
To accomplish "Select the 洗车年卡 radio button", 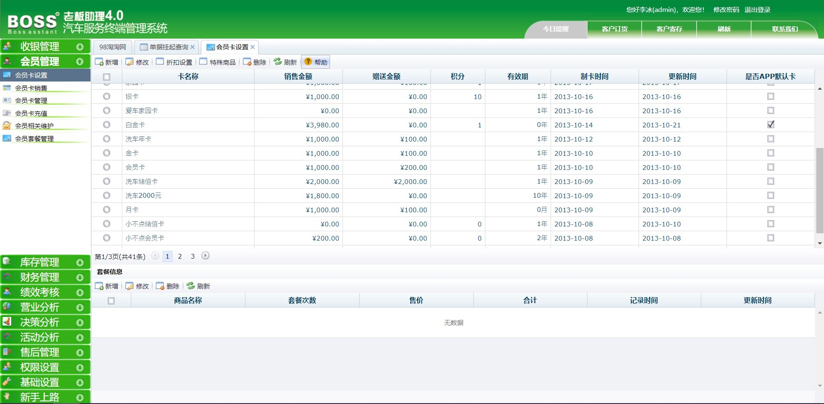I will tap(107, 139).
